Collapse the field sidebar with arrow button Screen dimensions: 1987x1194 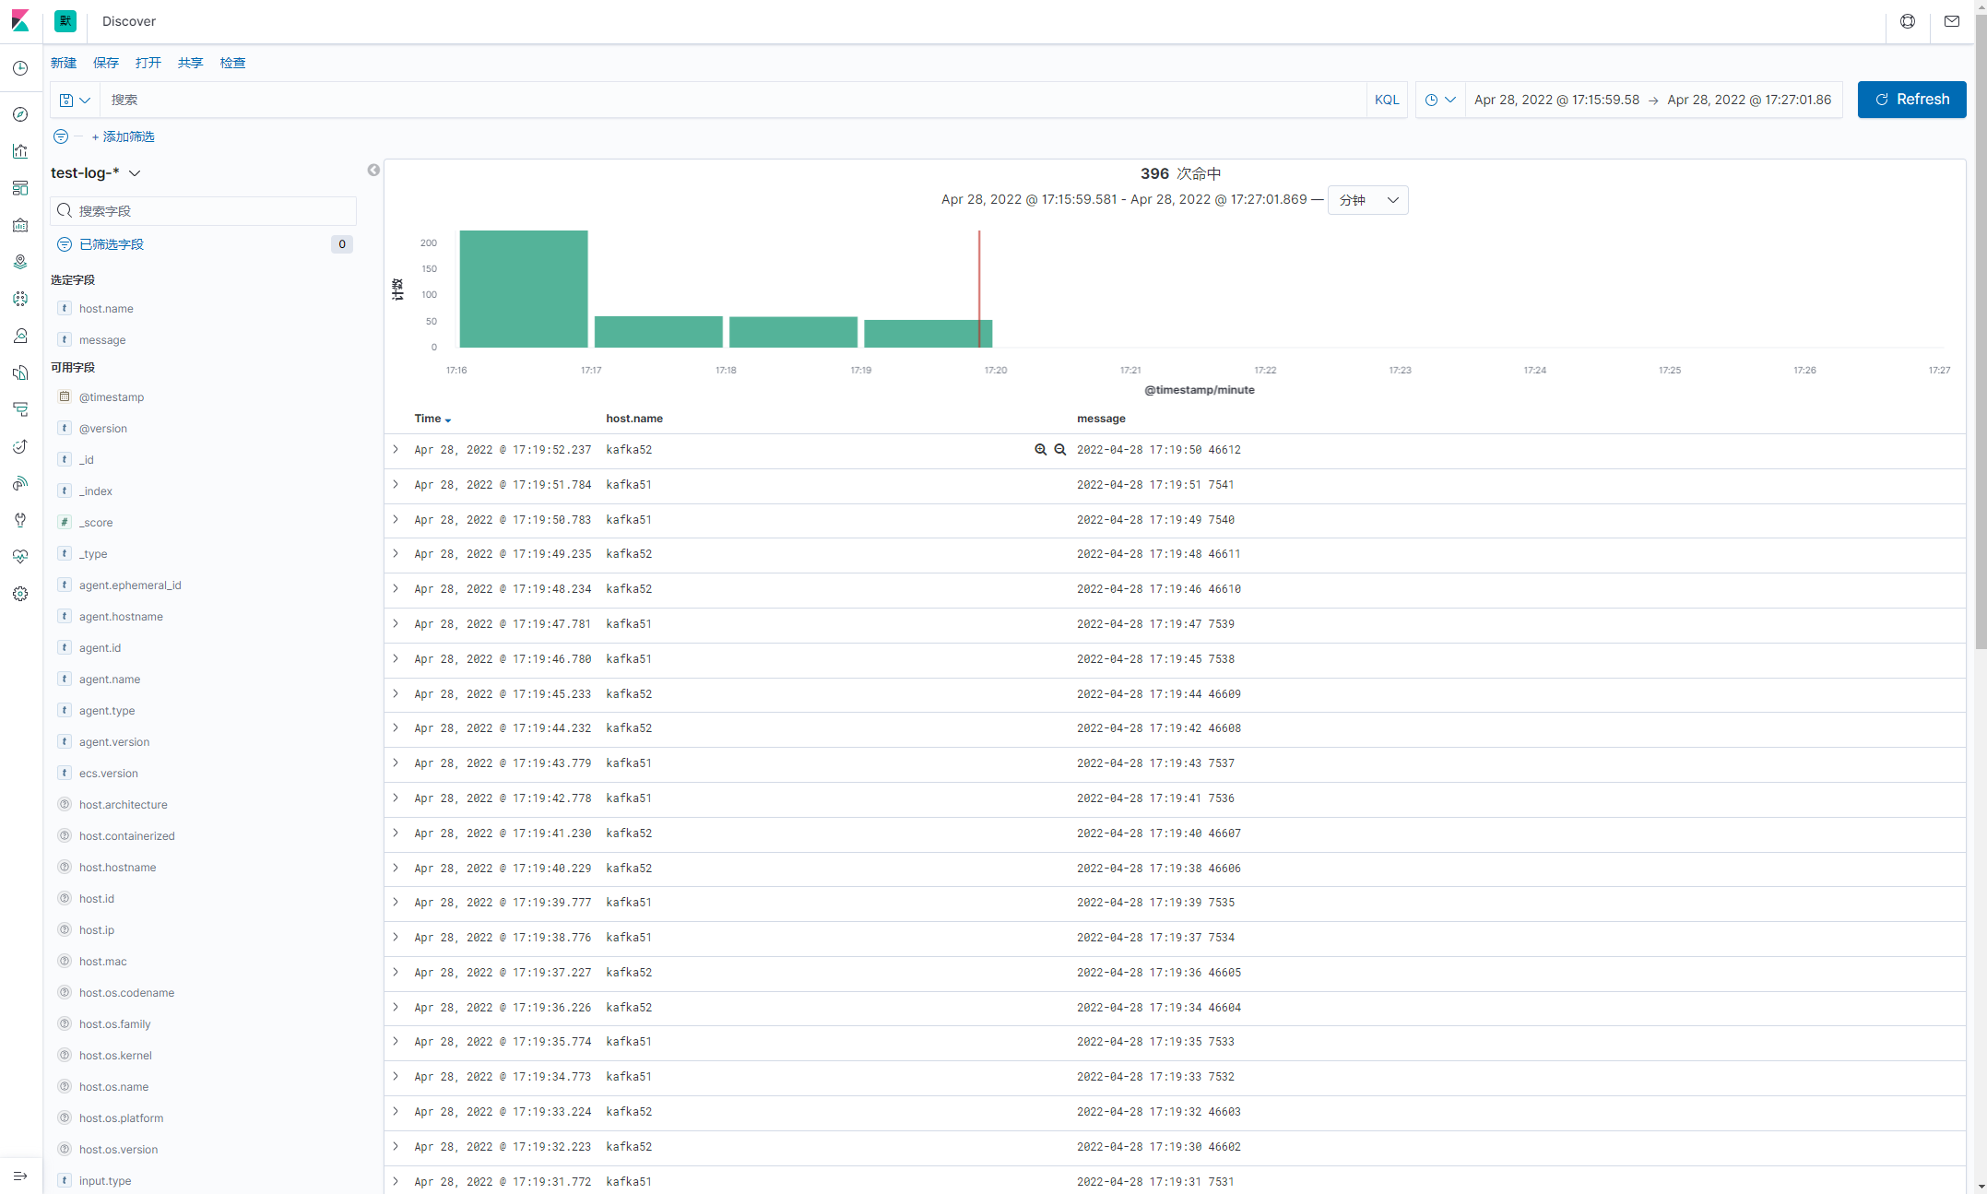[x=373, y=170]
